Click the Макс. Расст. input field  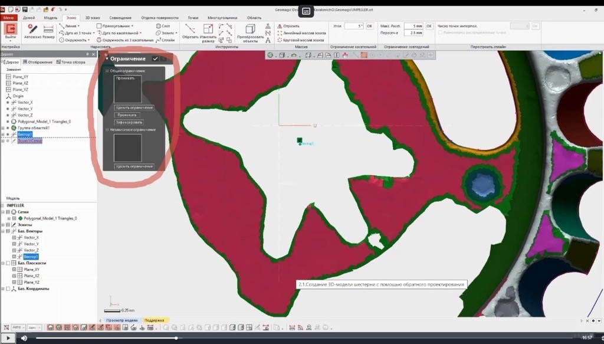tap(413, 26)
